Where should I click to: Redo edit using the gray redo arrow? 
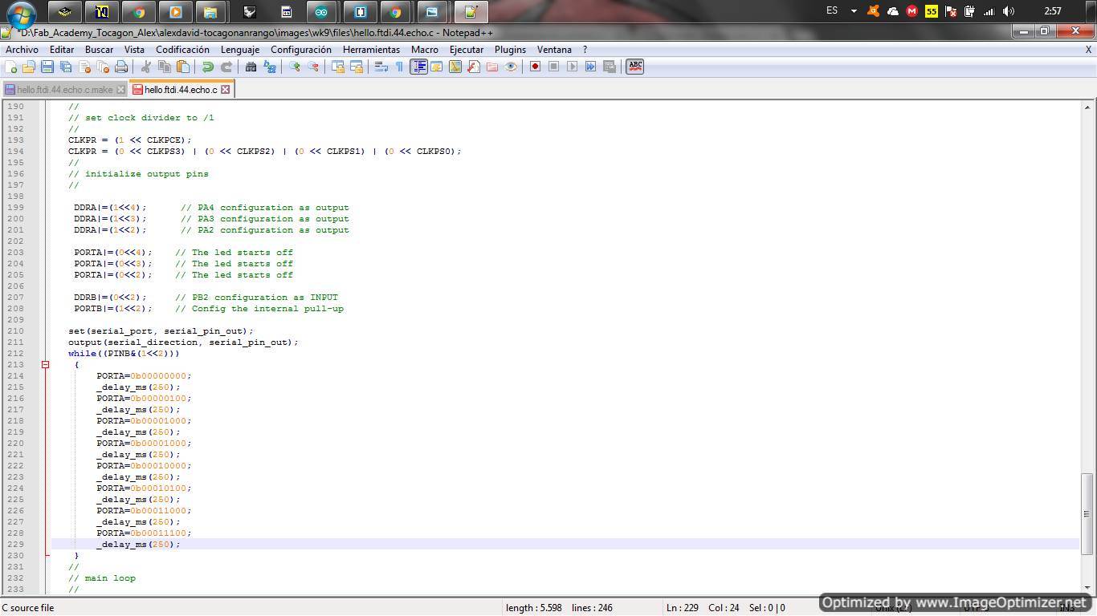tap(226, 67)
